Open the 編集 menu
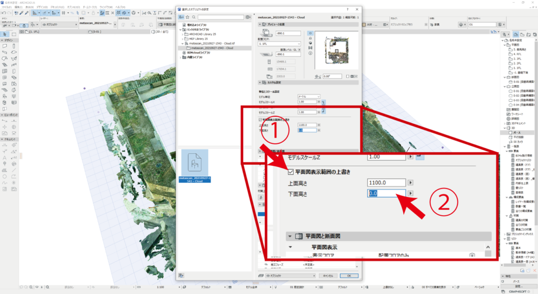The image size is (538, 294). (x=18, y=7)
